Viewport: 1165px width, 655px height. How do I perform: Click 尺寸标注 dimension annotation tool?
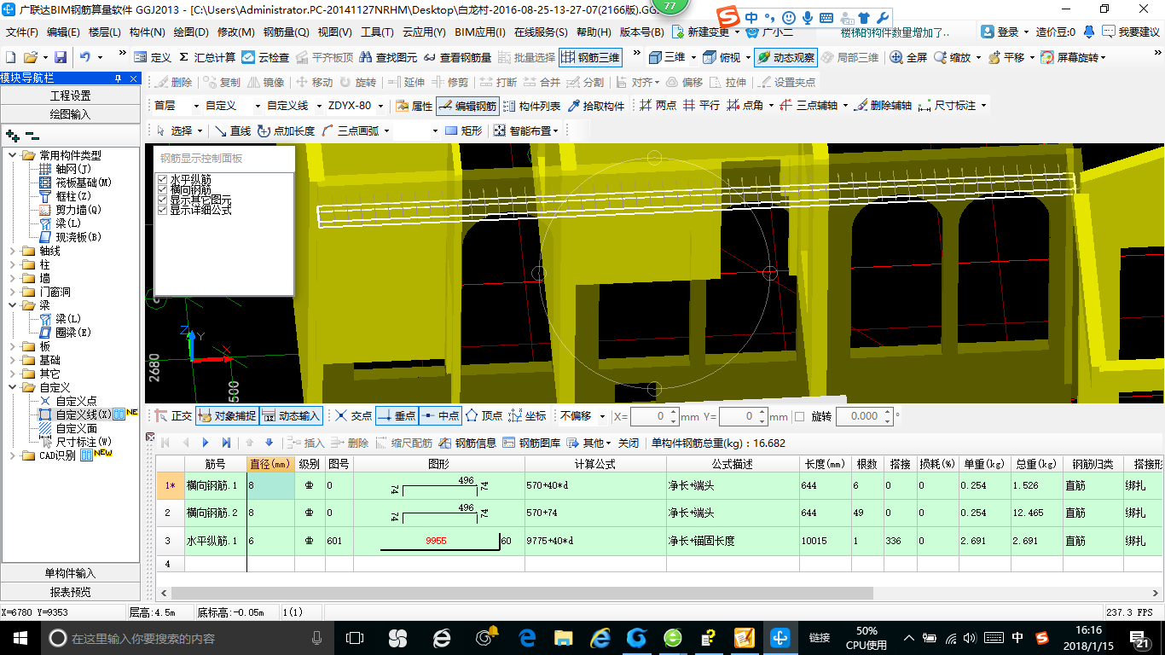pyautogui.click(x=948, y=106)
